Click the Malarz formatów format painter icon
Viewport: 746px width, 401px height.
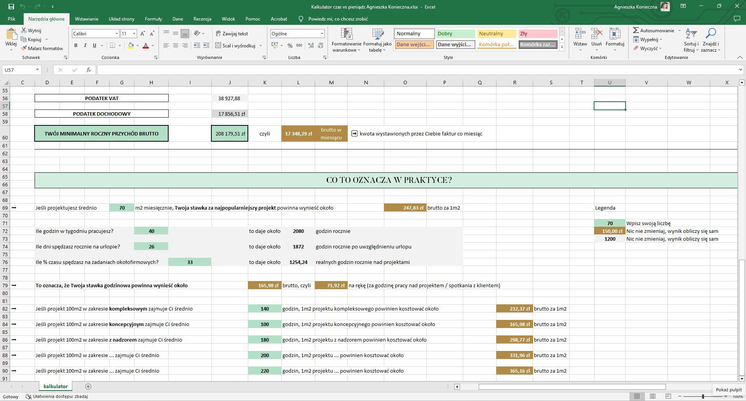24,49
